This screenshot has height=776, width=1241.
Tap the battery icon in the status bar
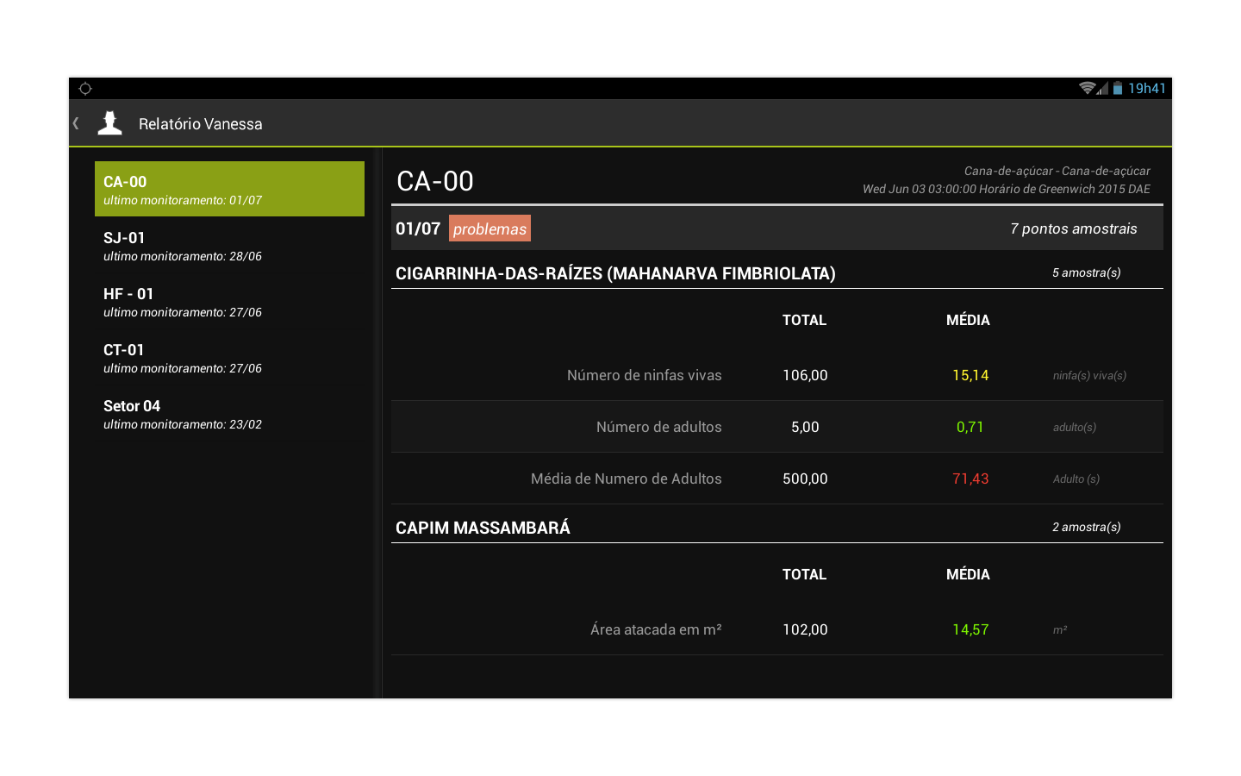tap(1118, 88)
